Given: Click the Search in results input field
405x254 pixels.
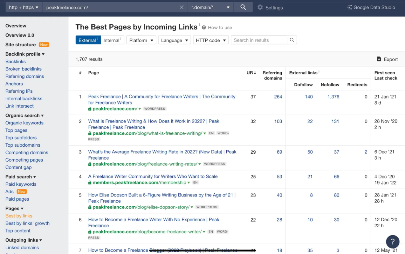Looking at the screenshot, I should coord(259,40).
